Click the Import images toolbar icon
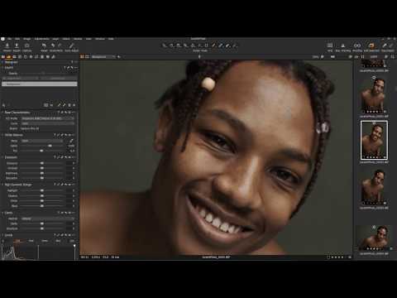This screenshot has height=298, width=397. coord(7,46)
